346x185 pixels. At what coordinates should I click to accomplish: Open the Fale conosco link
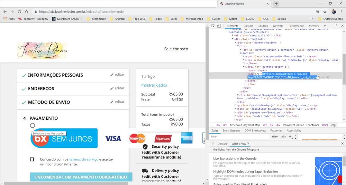coord(176,49)
